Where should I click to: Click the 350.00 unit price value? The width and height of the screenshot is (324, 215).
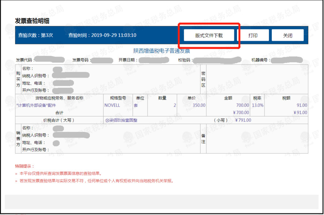click(x=199, y=105)
